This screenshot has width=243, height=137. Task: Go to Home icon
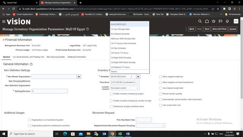(207, 21)
